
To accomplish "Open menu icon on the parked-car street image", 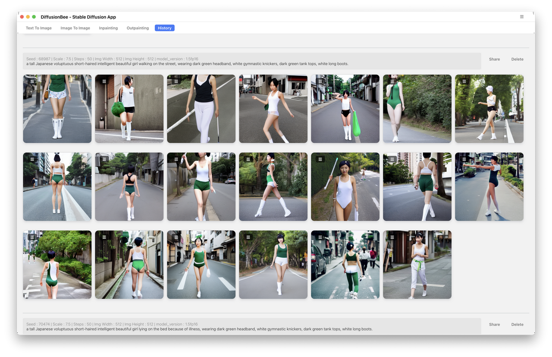I will coord(320,237).
